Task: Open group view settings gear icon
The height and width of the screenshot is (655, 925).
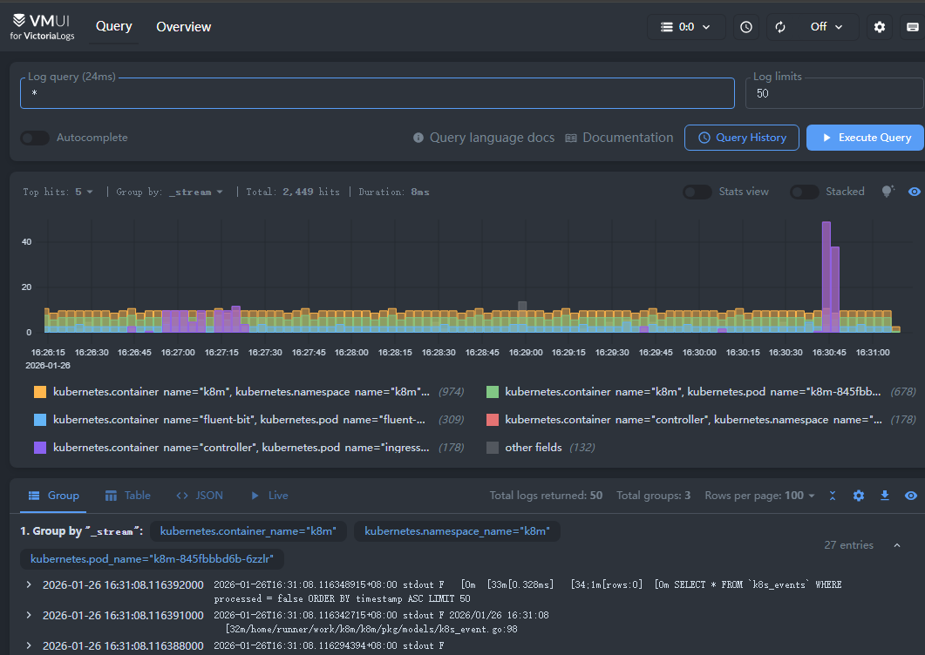Action: point(859,496)
